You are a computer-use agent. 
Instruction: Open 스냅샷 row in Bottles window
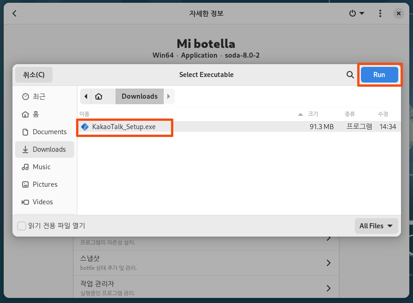click(206, 263)
